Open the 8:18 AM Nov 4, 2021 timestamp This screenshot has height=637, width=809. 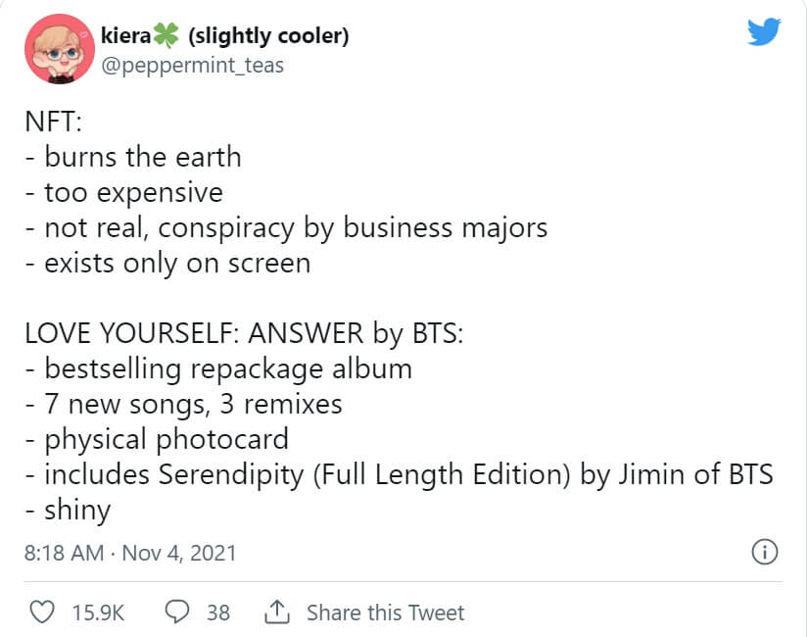pyautogui.click(x=130, y=553)
